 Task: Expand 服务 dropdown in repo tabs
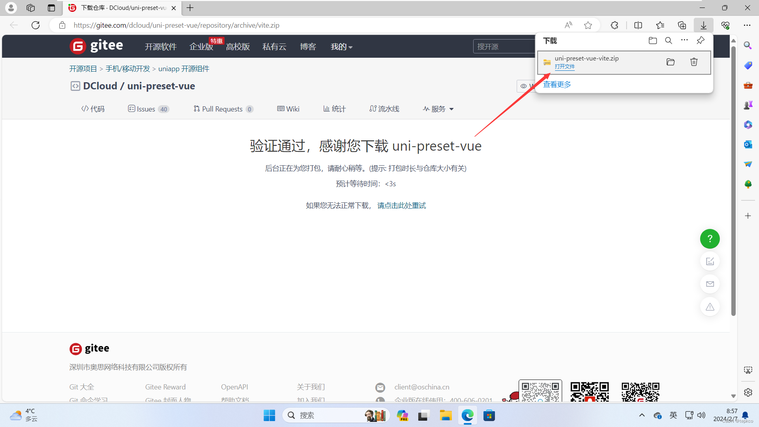(438, 109)
